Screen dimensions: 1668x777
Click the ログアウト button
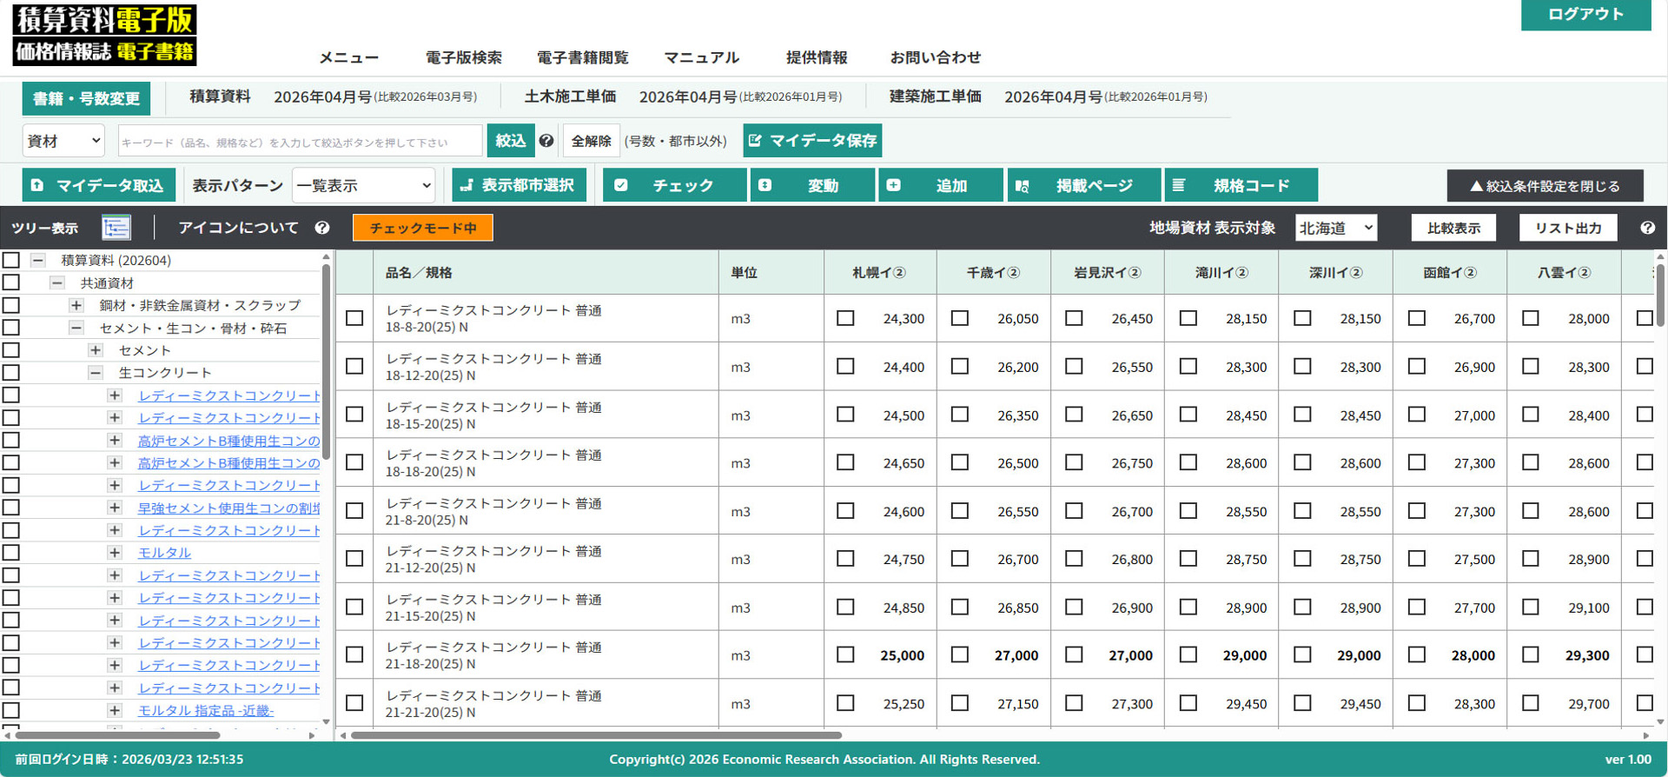pos(1585,15)
